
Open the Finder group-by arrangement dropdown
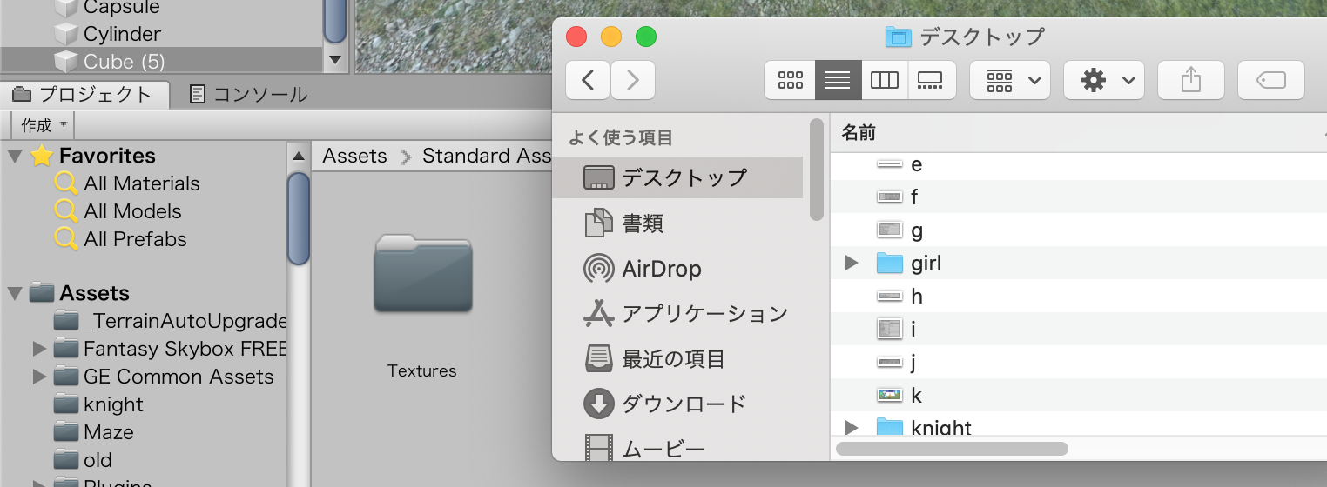click(x=1010, y=80)
